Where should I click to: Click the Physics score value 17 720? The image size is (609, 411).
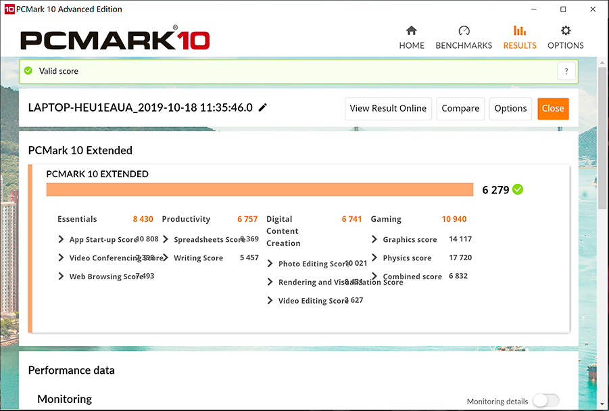point(460,258)
